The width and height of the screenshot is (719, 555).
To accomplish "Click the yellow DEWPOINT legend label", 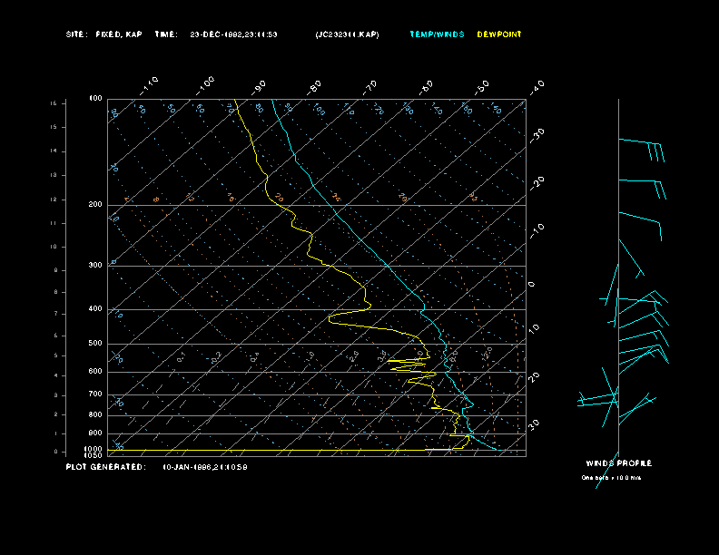I will pyautogui.click(x=499, y=34).
